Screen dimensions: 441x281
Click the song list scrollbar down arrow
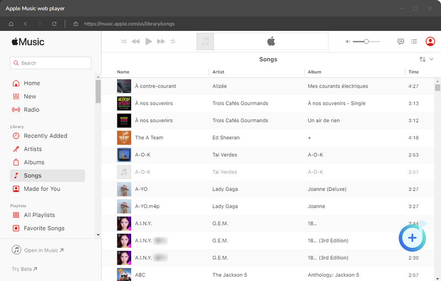[437, 278]
